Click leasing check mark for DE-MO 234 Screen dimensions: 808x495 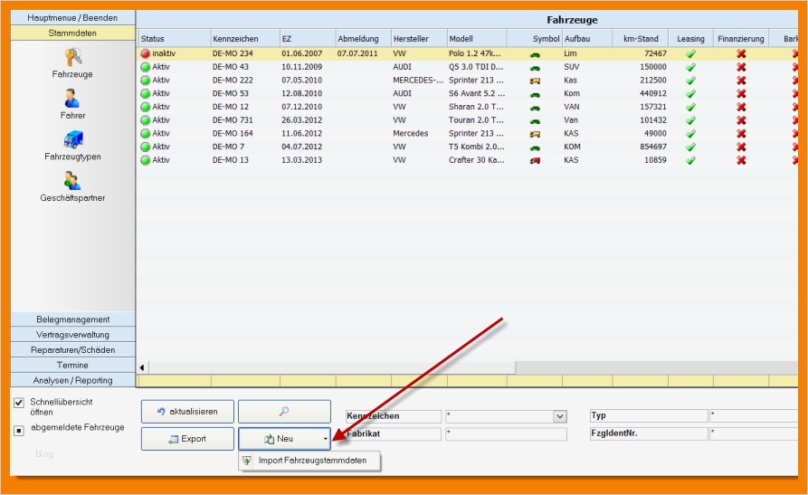[x=690, y=53]
